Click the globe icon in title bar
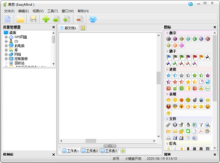 [191, 4]
